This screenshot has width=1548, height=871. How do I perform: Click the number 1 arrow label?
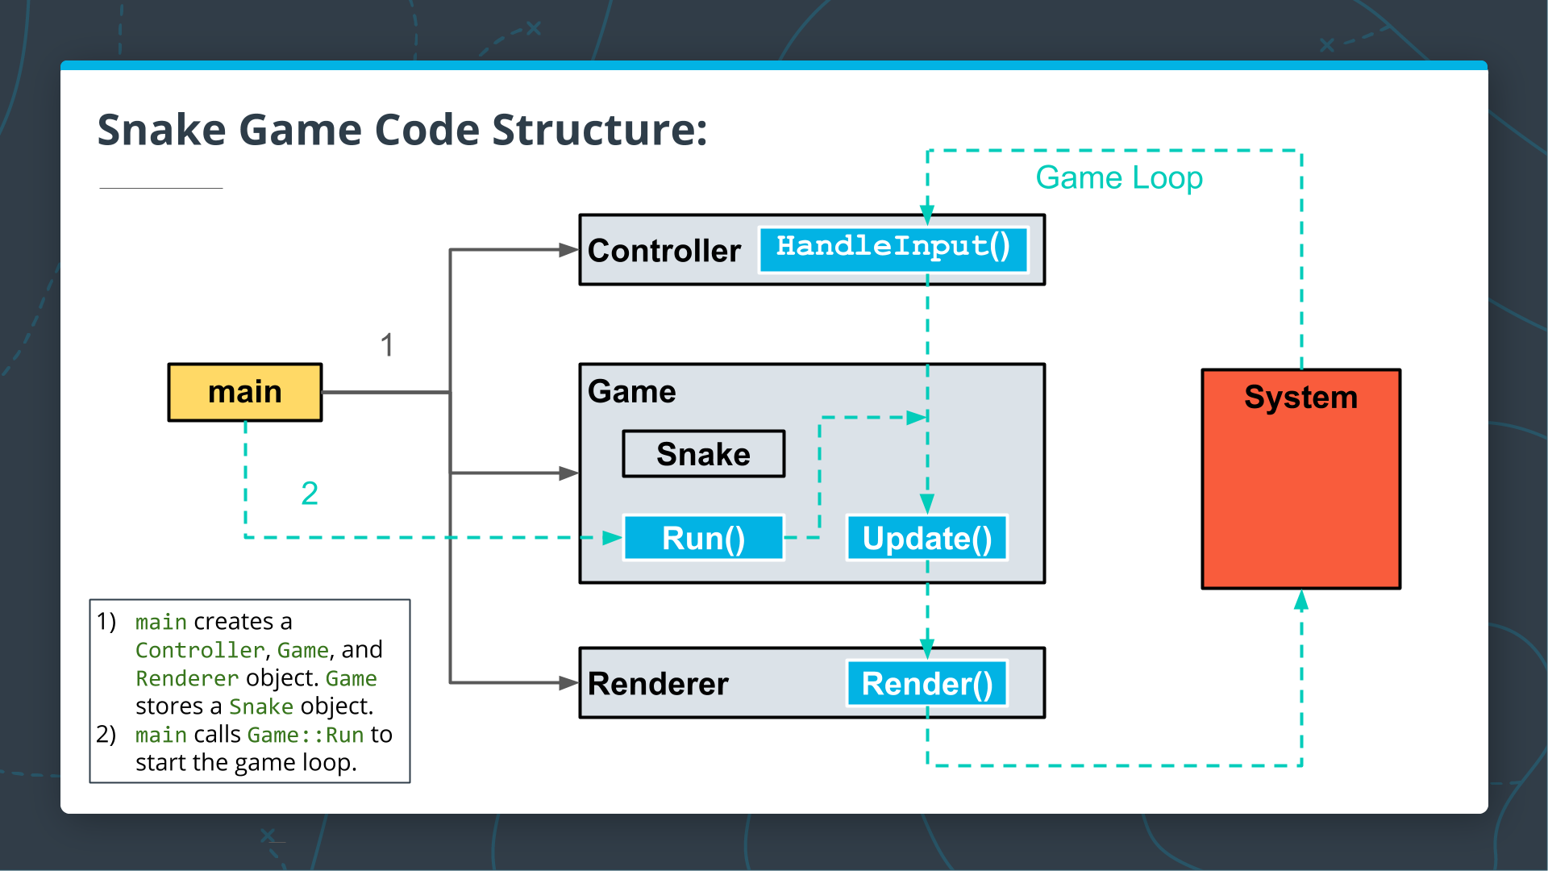click(x=387, y=345)
